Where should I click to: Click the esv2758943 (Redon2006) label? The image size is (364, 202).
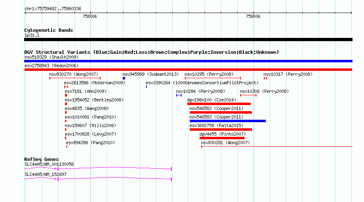(x=52, y=66)
